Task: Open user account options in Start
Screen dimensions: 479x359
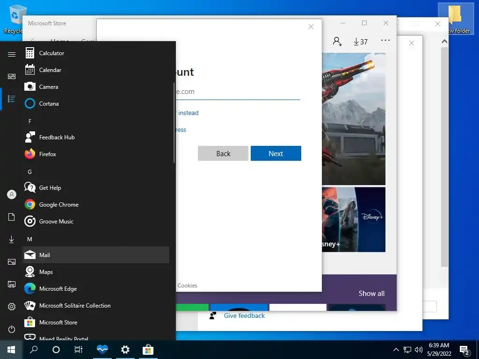Action: [x=12, y=194]
